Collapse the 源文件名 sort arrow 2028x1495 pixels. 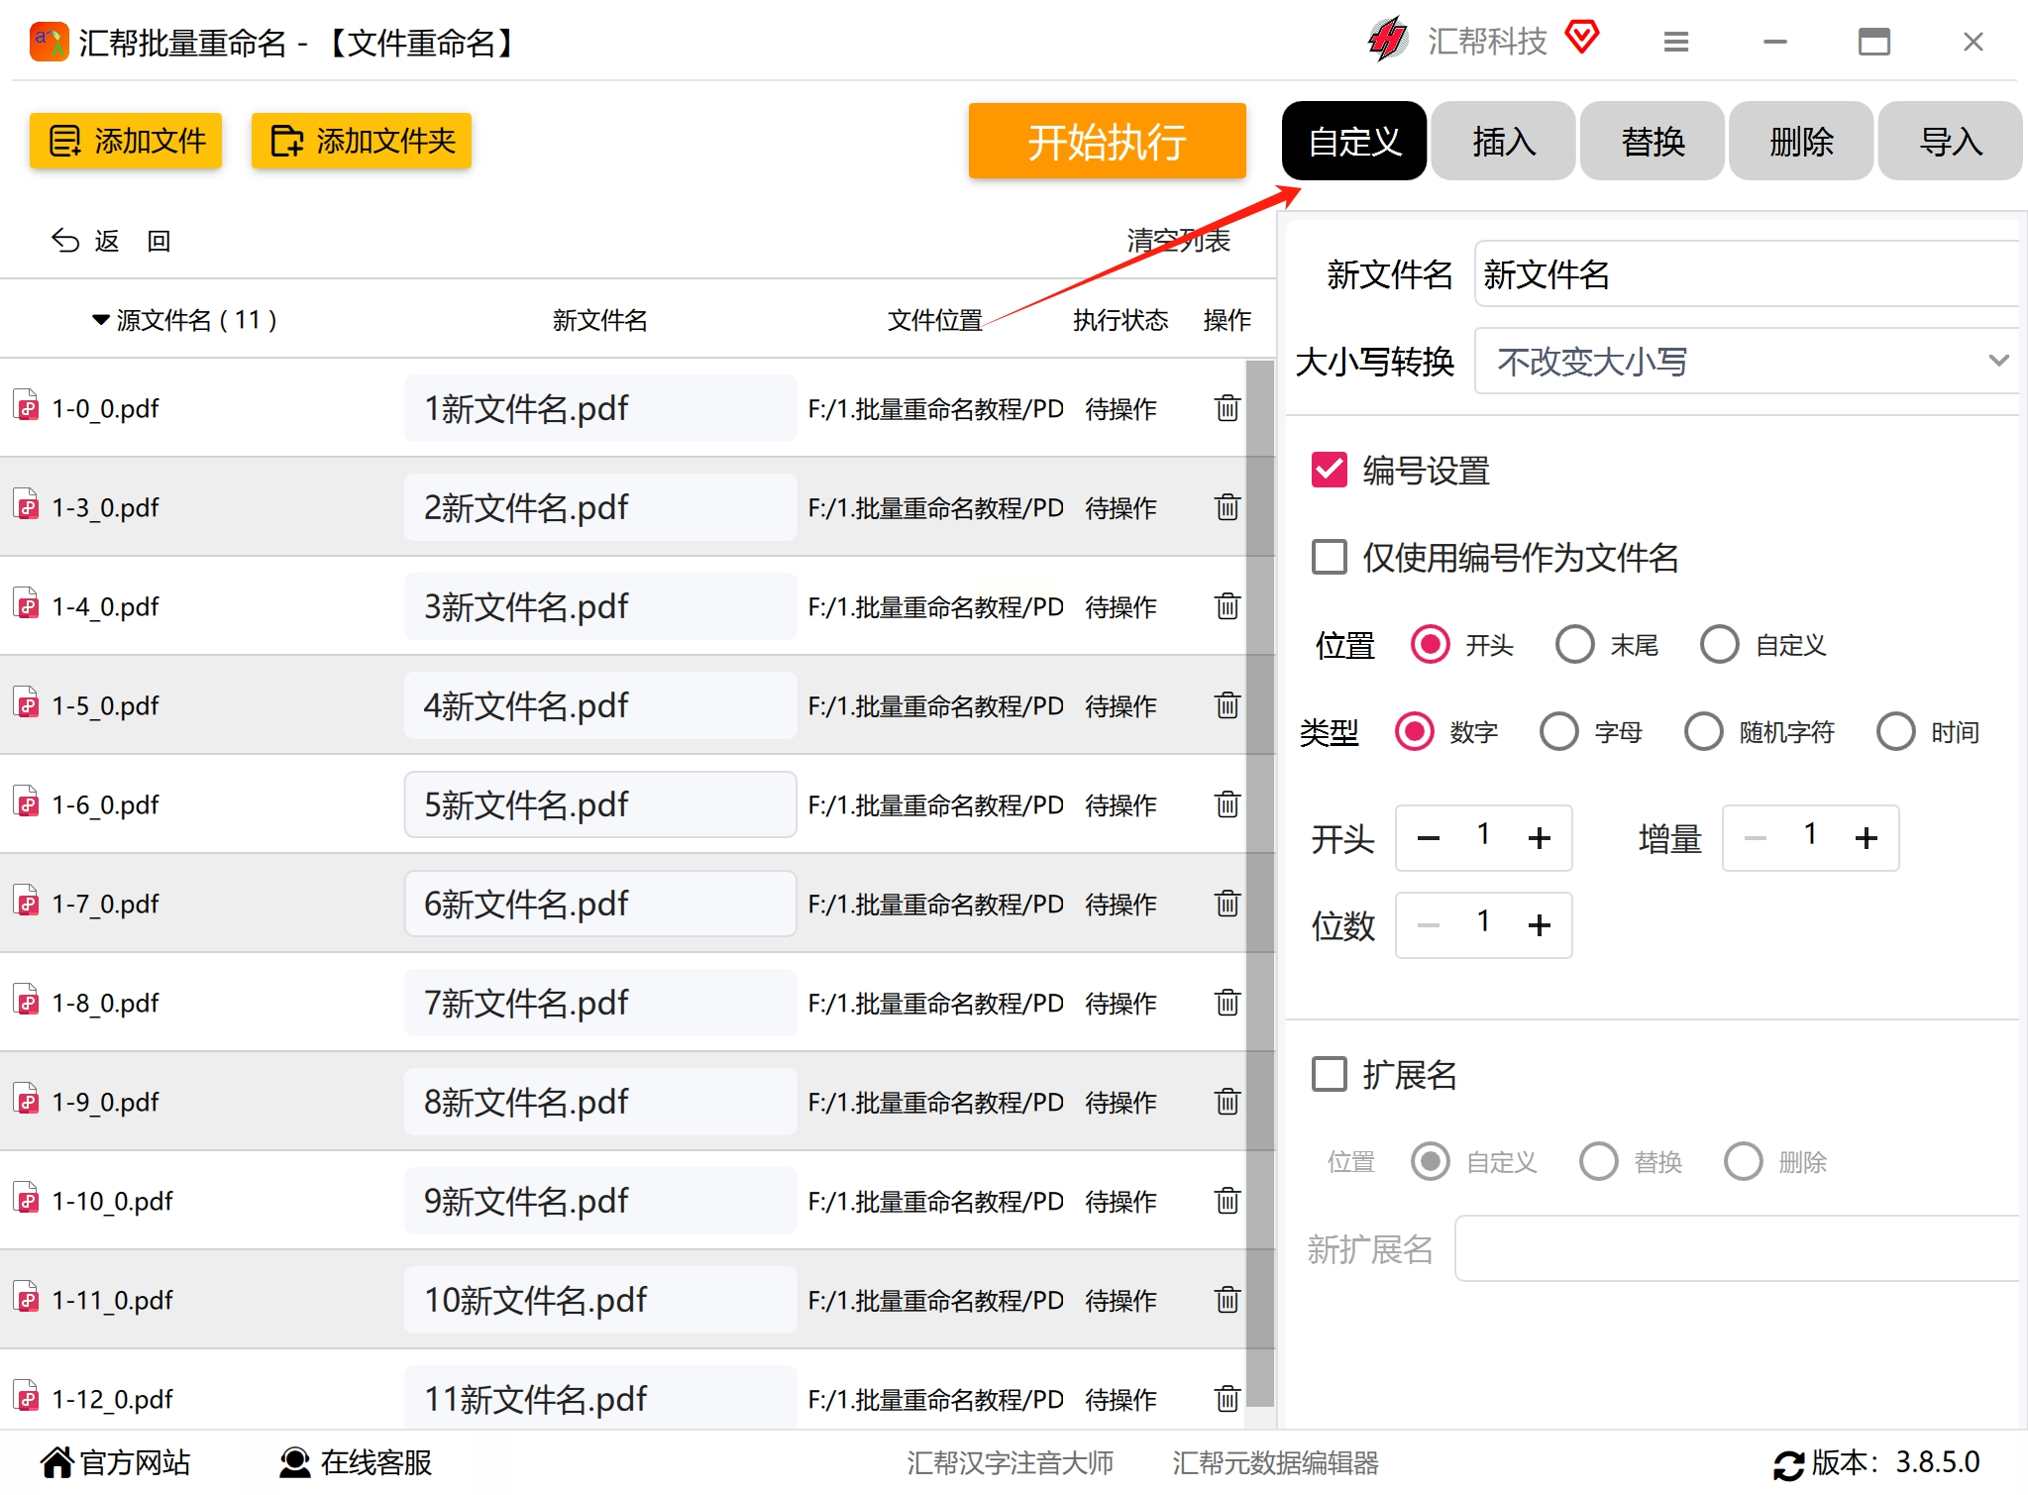pyautogui.click(x=100, y=320)
